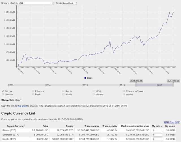The image size is (181, 142).
Task: Enable the Waves checkbox
Action: [x=124, y=94]
